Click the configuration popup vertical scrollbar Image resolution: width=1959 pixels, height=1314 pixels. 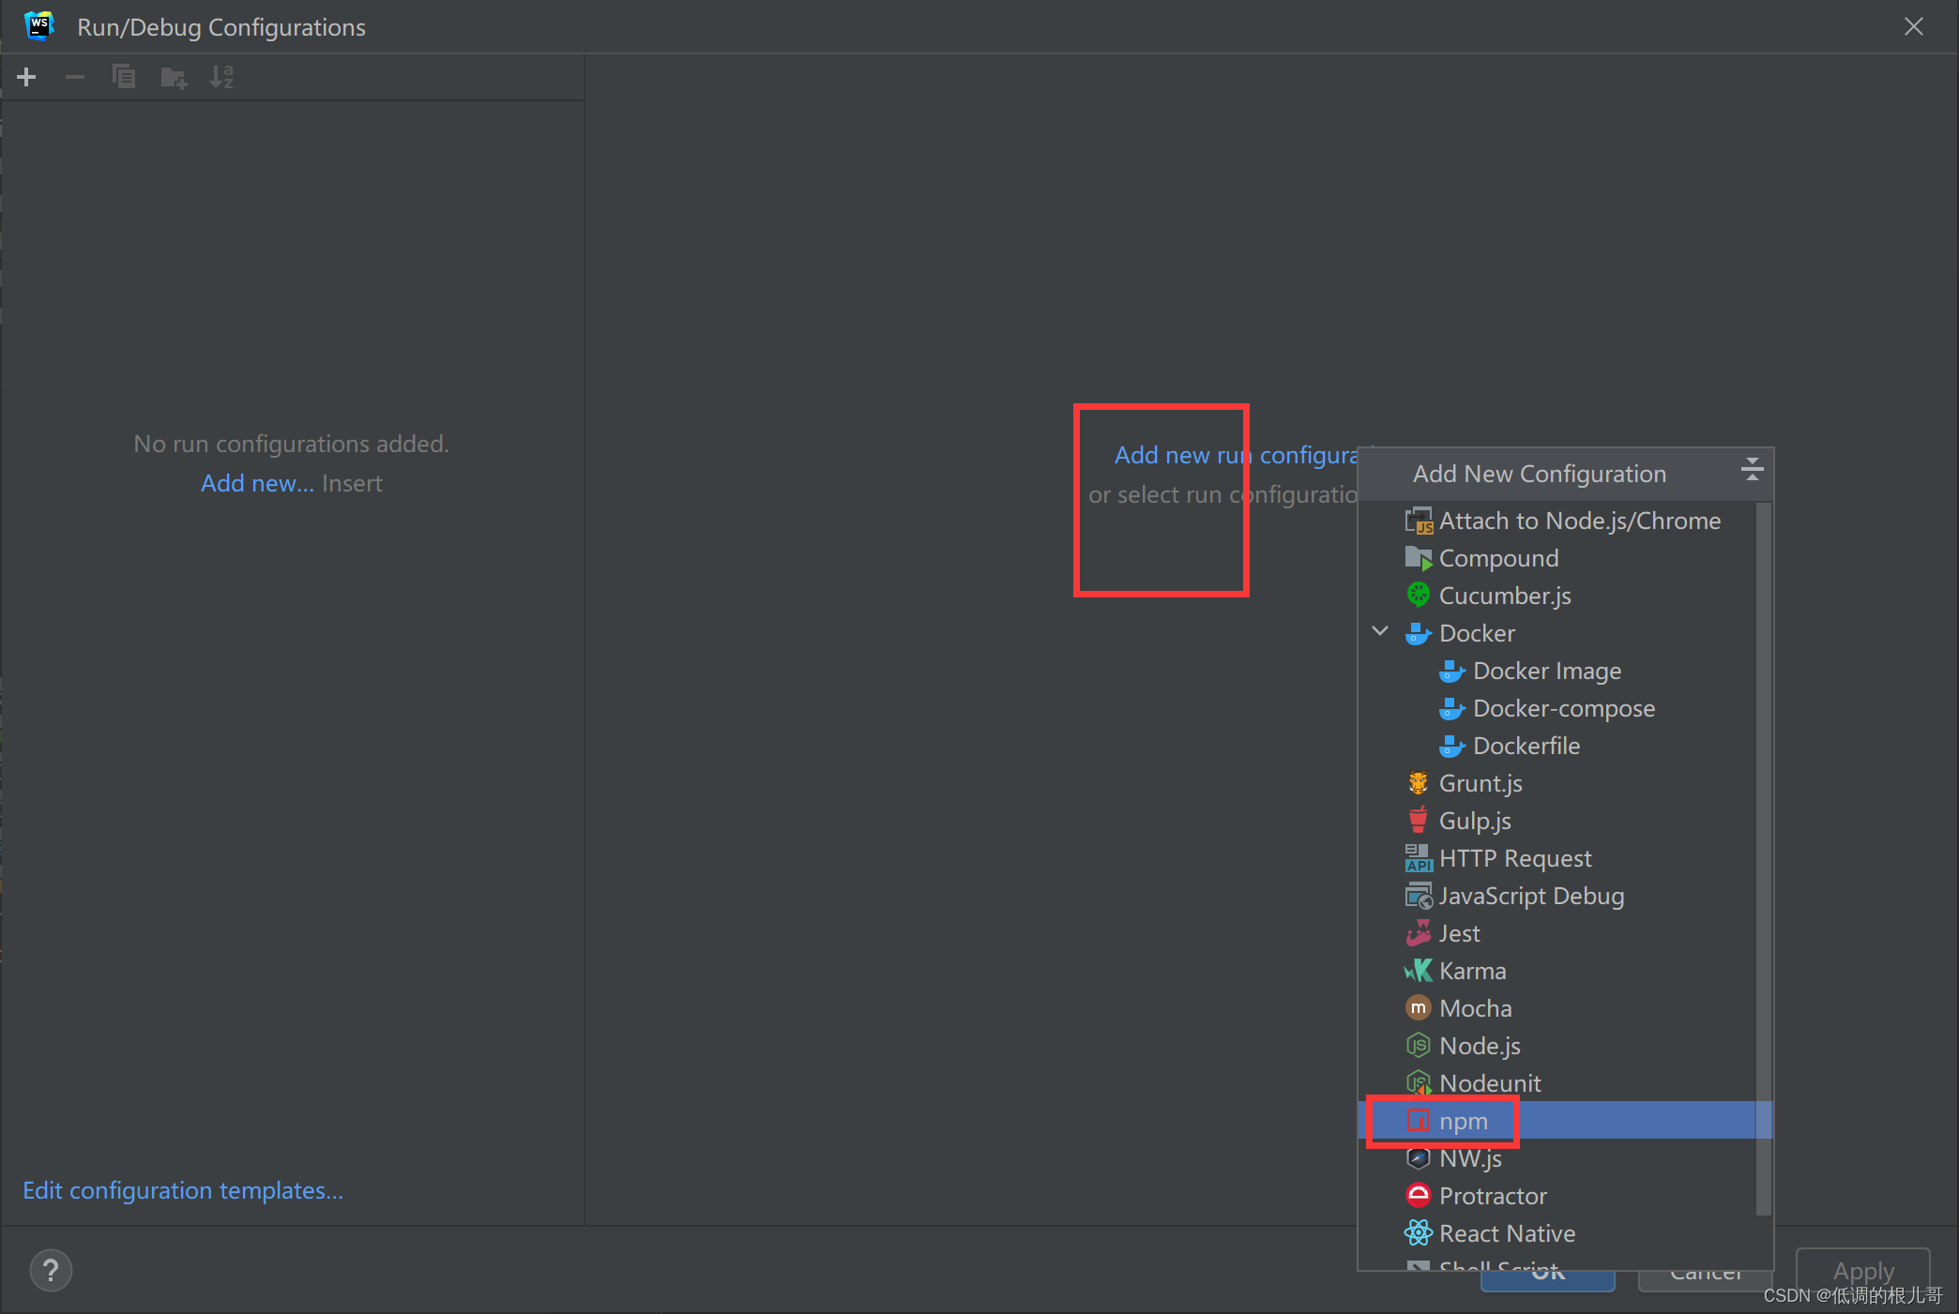(x=1764, y=858)
